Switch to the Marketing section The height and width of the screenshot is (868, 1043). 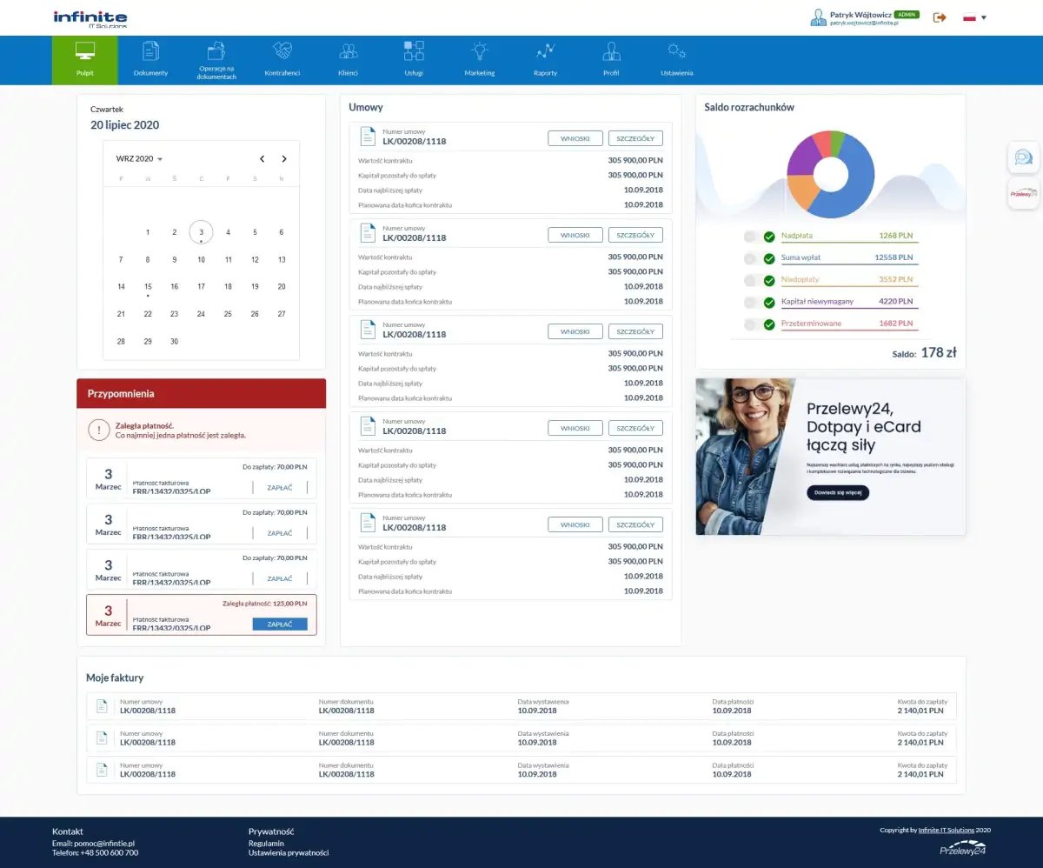point(480,60)
